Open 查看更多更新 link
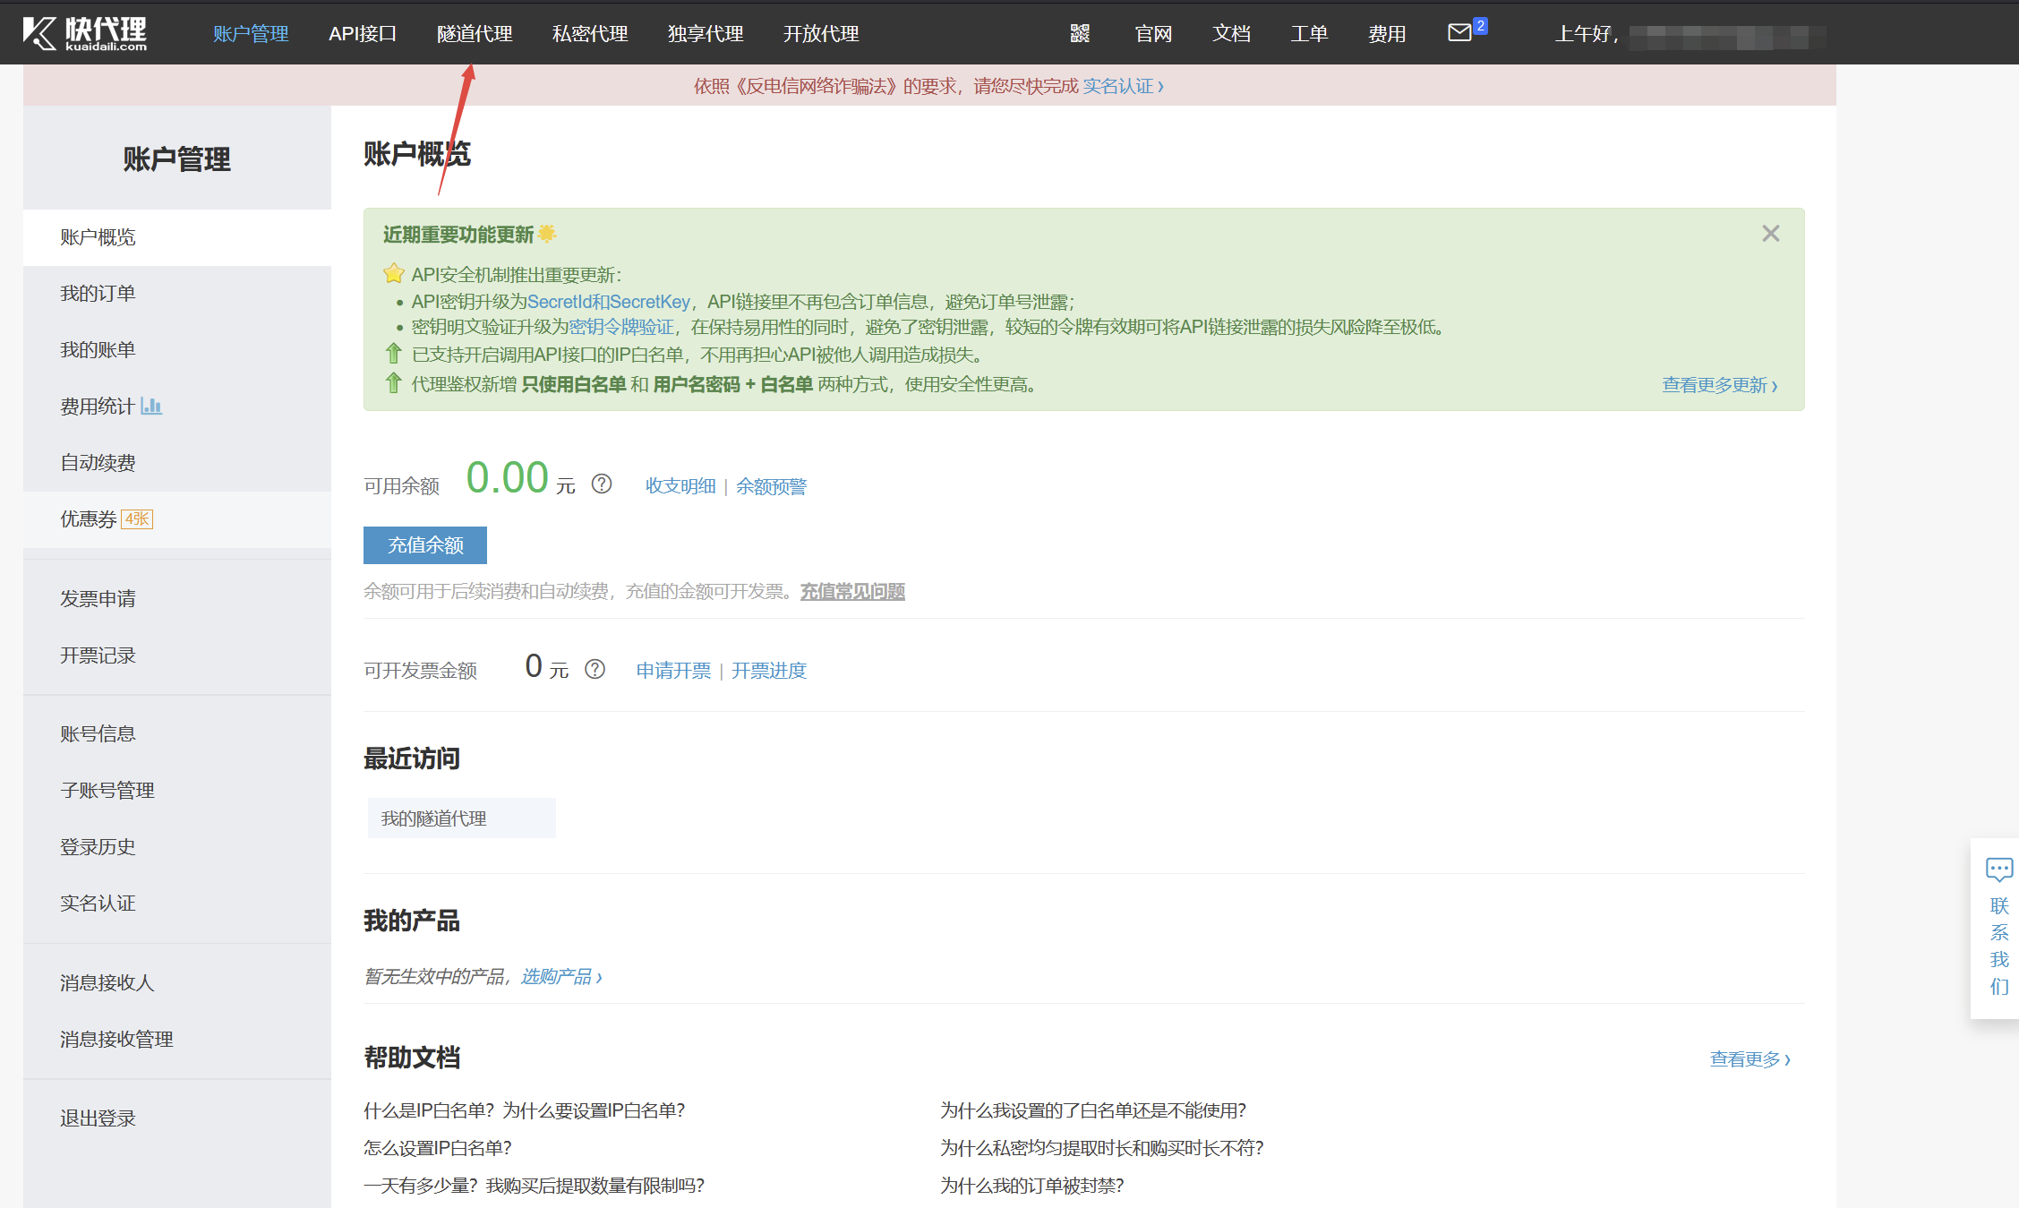The height and width of the screenshot is (1208, 2019). coord(1720,385)
